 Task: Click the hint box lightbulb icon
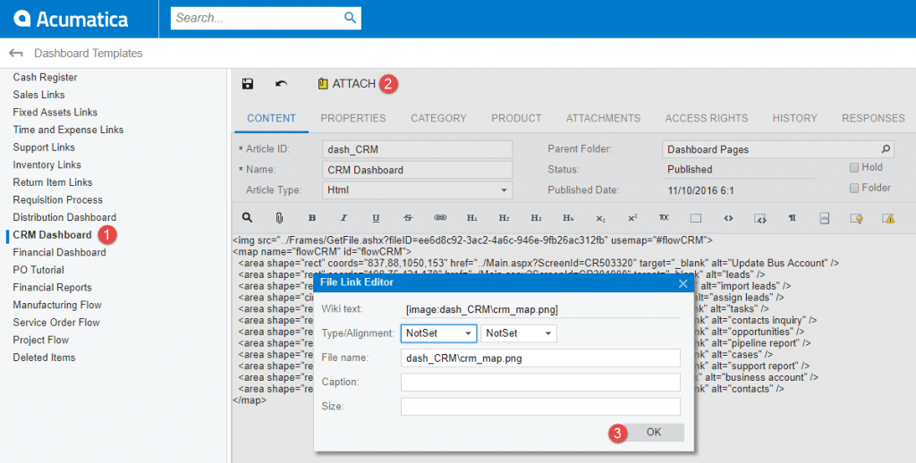(856, 218)
